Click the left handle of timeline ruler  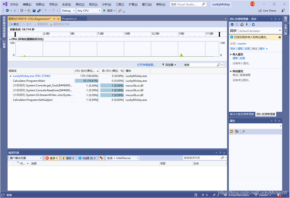click(x=15, y=34)
